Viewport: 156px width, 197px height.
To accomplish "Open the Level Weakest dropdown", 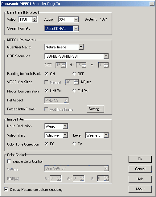I will point(106,135).
